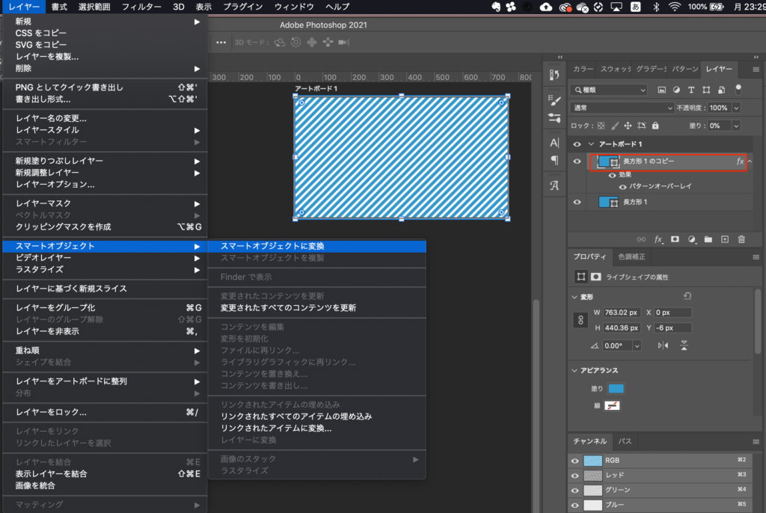Hide the レッド channel
The width and height of the screenshot is (766, 513).
(x=574, y=475)
